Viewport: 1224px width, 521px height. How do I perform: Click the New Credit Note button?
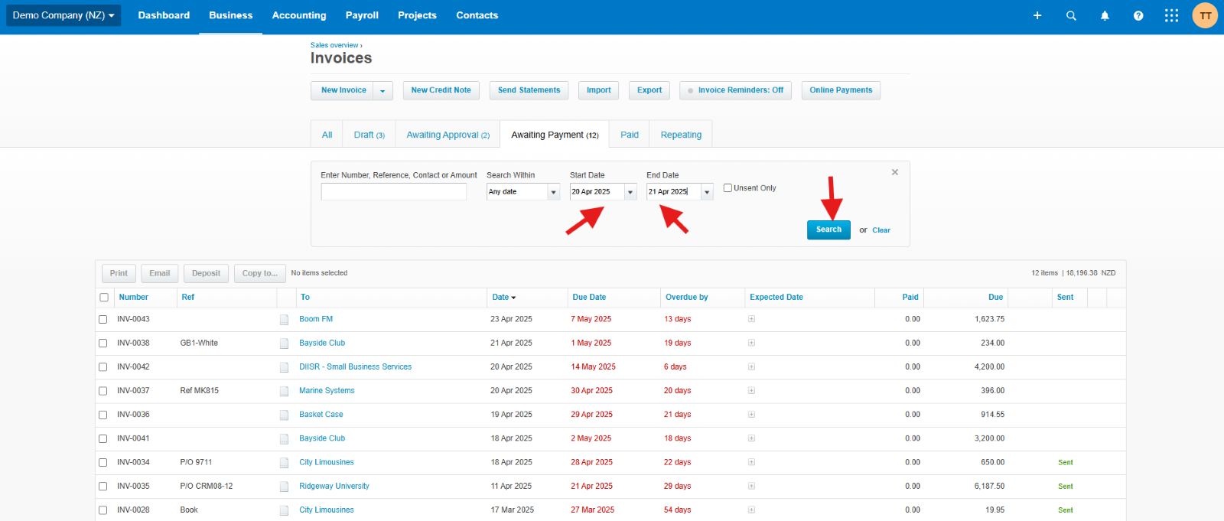[441, 90]
